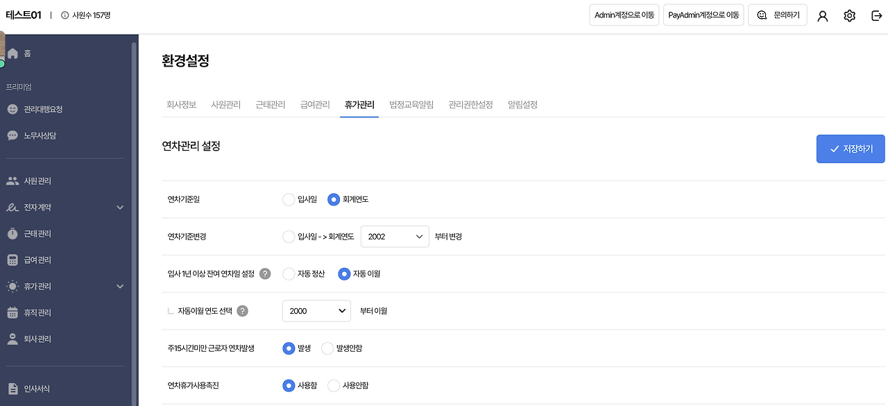Switch to the 알림설정 tab
Image resolution: width=888 pixels, height=406 pixels.
click(523, 105)
